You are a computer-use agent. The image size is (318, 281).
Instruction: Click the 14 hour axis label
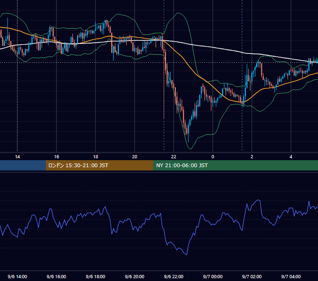17,157
